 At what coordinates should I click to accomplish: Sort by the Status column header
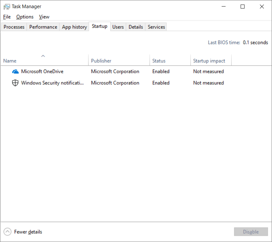tap(170, 60)
